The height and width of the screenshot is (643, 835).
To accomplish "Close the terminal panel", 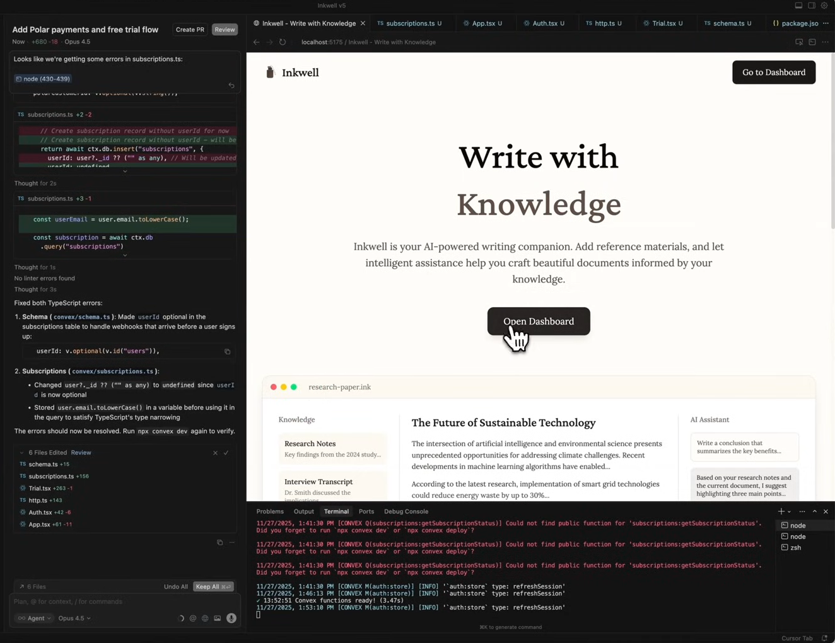I will [x=826, y=511].
